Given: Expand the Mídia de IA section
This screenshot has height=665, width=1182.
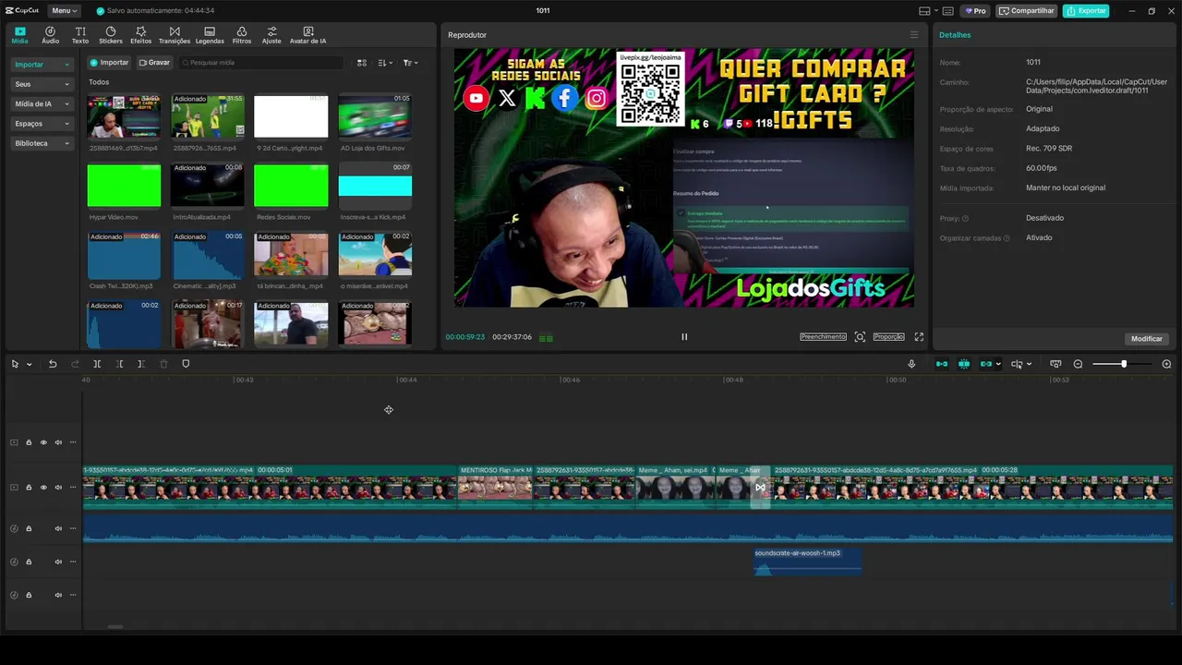Looking at the screenshot, I should click(42, 103).
